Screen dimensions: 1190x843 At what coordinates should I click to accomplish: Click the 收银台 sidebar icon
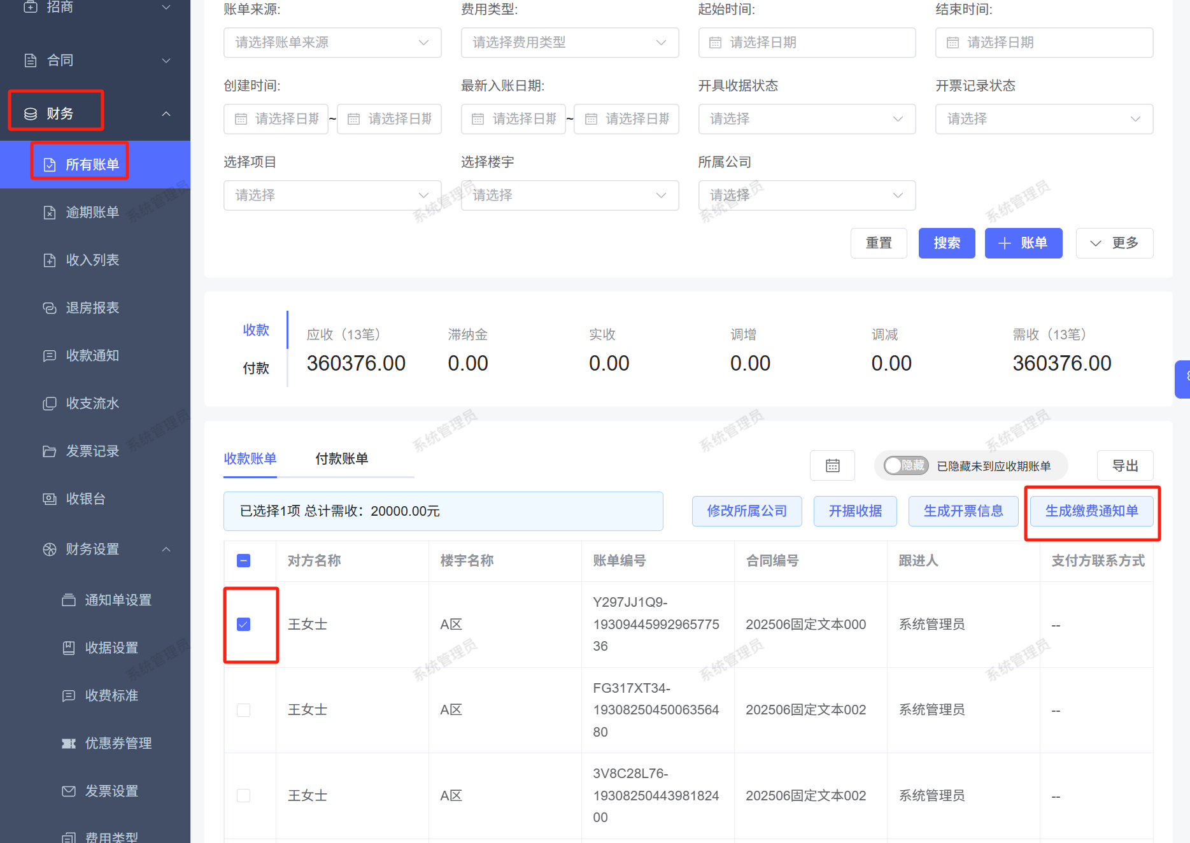[x=50, y=499]
